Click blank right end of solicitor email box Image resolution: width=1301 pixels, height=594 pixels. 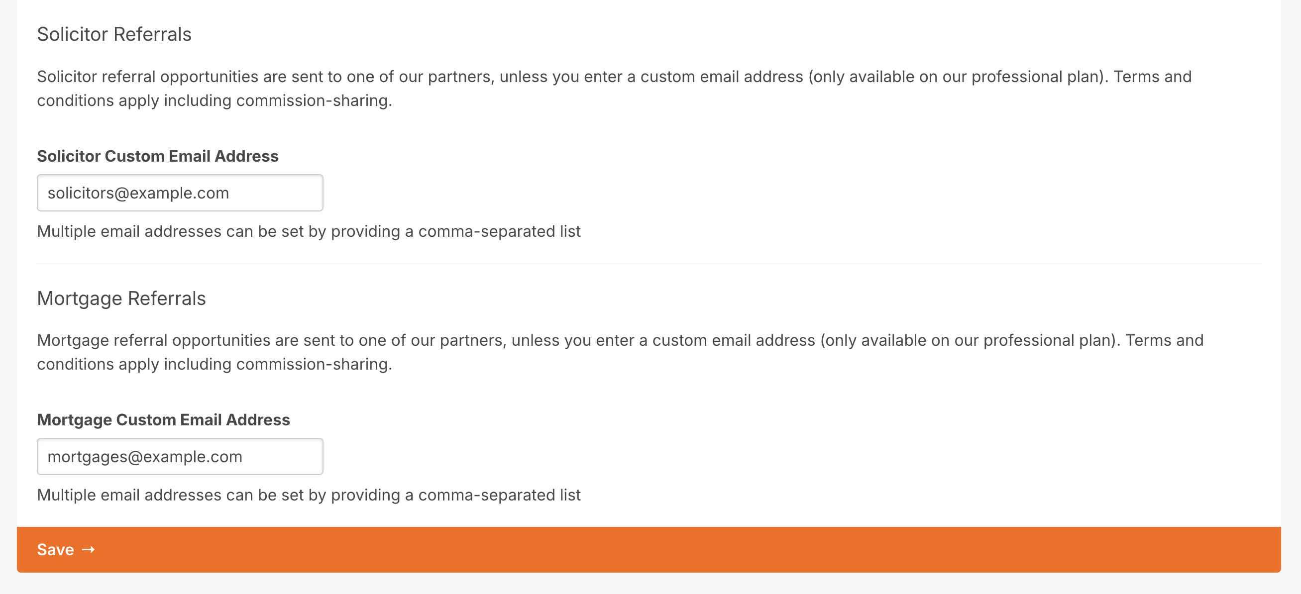pos(283,193)
